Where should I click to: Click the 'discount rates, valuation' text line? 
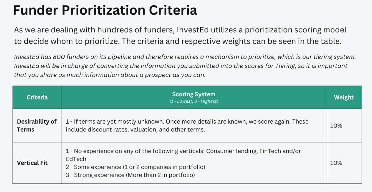coord(135,130)
